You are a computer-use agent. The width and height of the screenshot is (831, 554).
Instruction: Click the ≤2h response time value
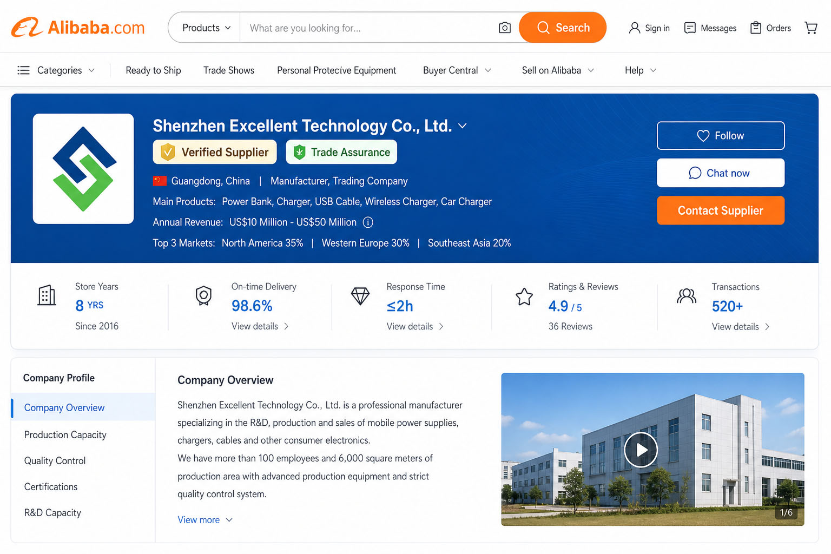(400, 306)
